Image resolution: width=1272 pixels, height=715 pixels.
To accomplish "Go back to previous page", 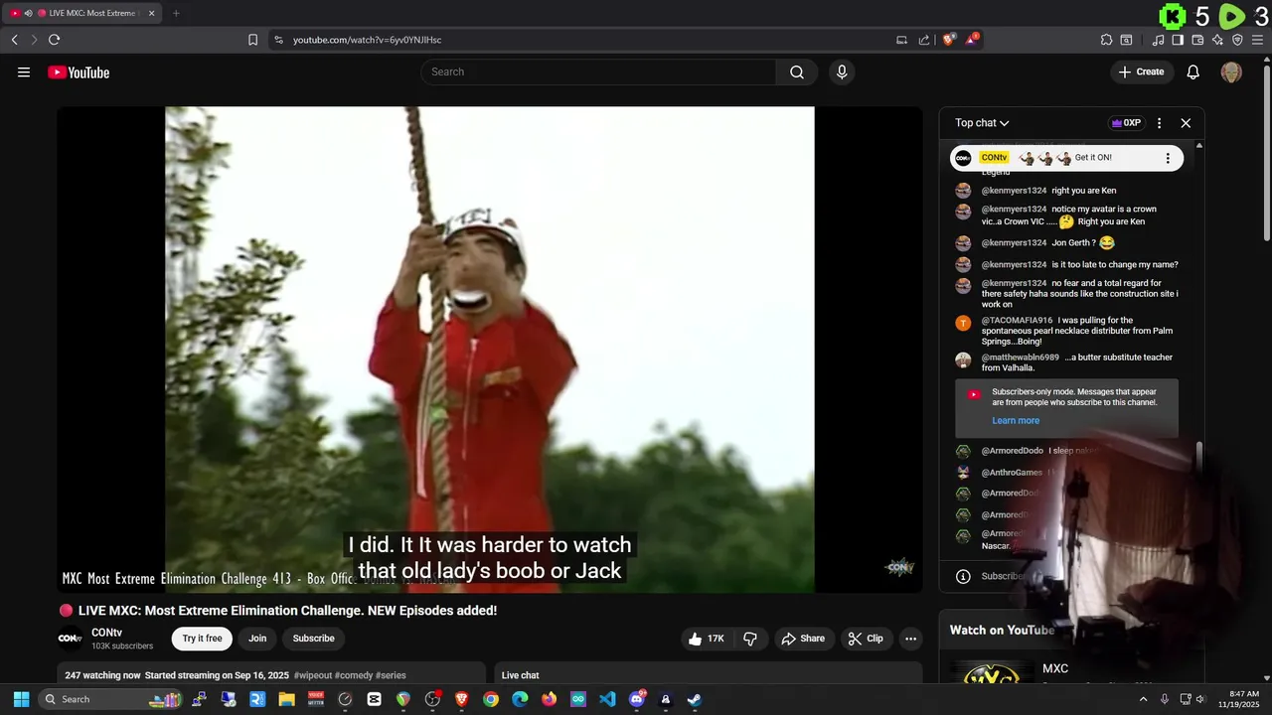I will click(x=14, y=40).
